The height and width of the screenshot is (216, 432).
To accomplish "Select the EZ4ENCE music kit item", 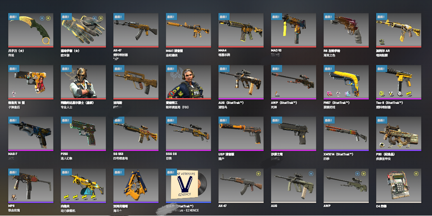I will click(x=188, y=186).
